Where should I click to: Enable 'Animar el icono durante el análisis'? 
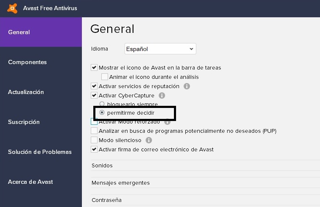(105, 77)
